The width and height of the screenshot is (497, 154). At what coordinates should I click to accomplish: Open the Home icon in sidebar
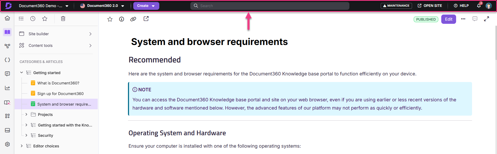[x=7, y=18]
